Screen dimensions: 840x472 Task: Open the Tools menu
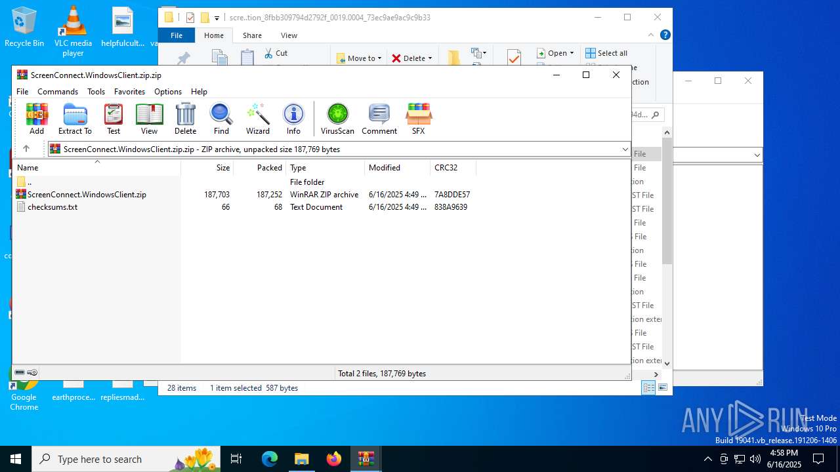(96, 92)
